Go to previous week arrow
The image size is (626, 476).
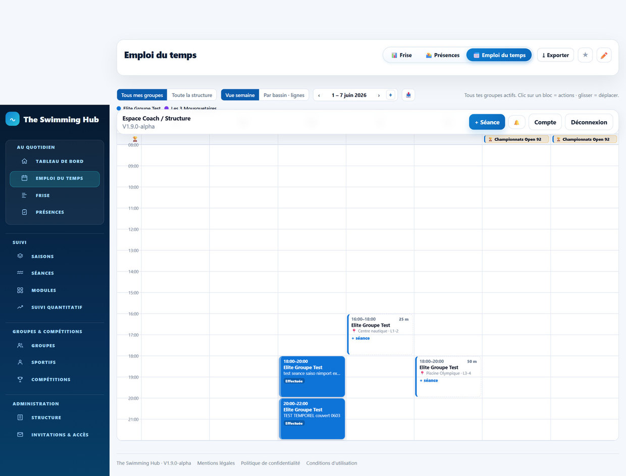tap(319, 95)
